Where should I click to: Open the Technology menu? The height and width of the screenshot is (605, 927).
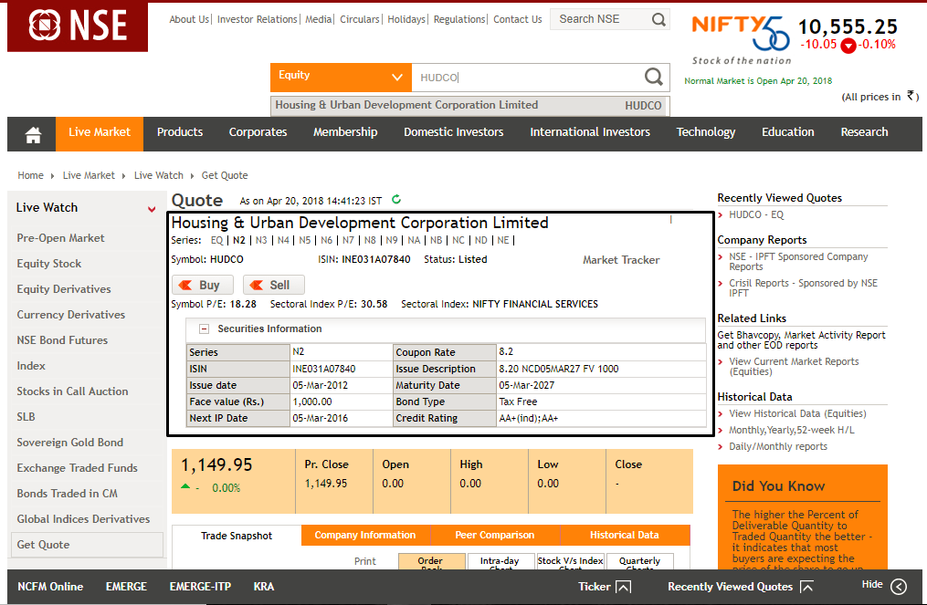click(x=706, y=132)
